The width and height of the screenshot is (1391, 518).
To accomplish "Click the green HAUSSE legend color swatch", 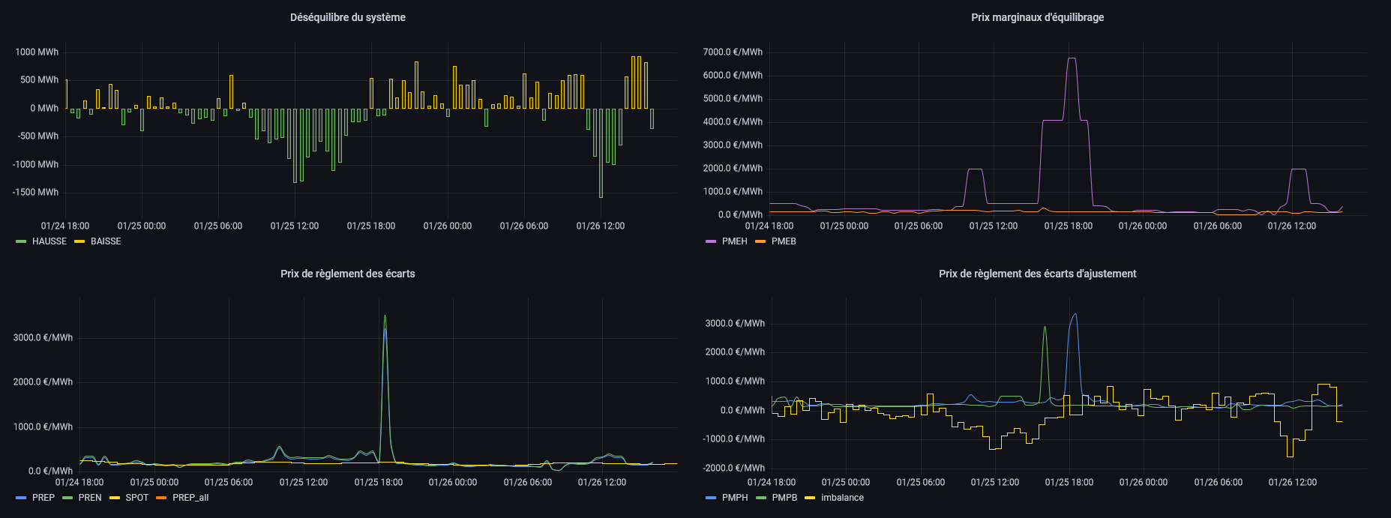I will coord(21,241).
